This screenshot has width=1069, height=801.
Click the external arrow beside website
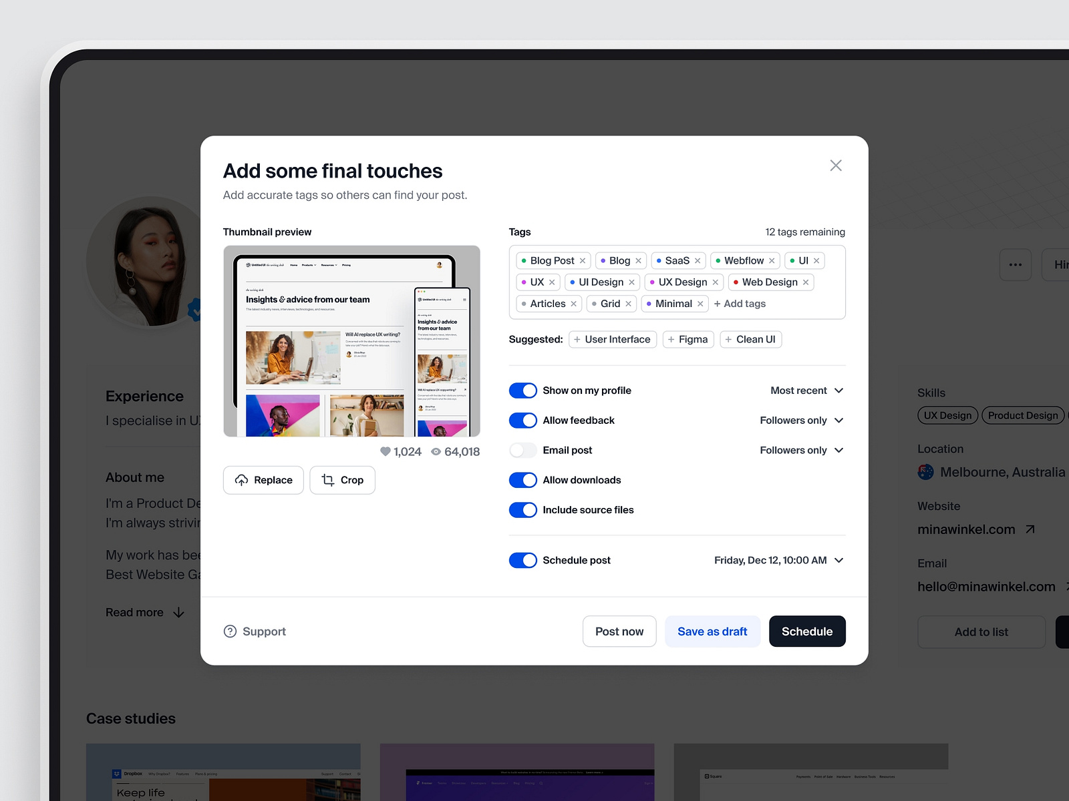coord(1030,529)
